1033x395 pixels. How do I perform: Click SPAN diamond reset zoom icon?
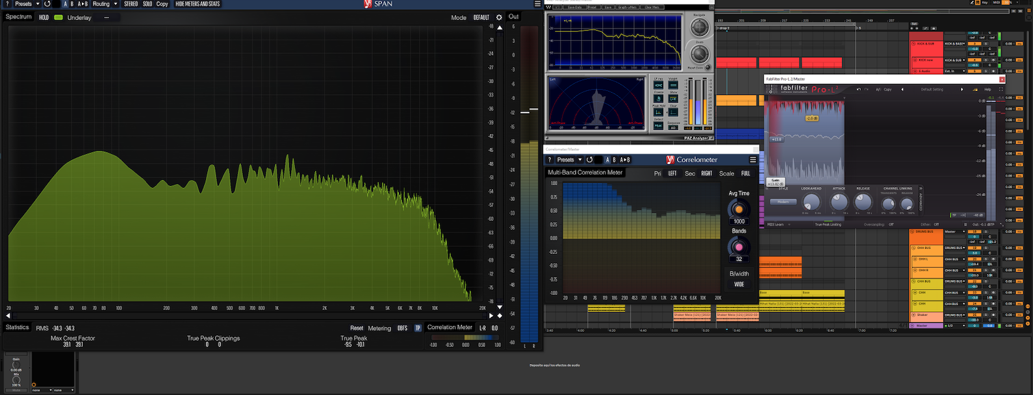click(x=499, y=316)
